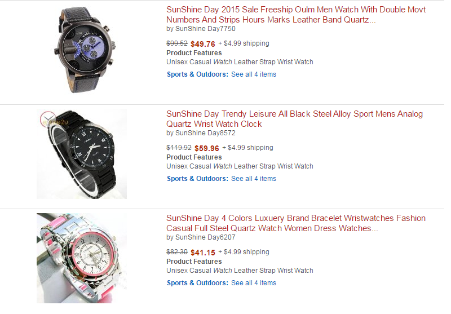Click the $41.15 sale price
Image resolution: width=451 pixels, height=314 pixels.
pos(203,253)
